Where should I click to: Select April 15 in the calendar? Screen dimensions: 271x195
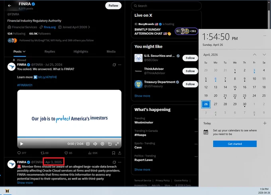(235, 87)
